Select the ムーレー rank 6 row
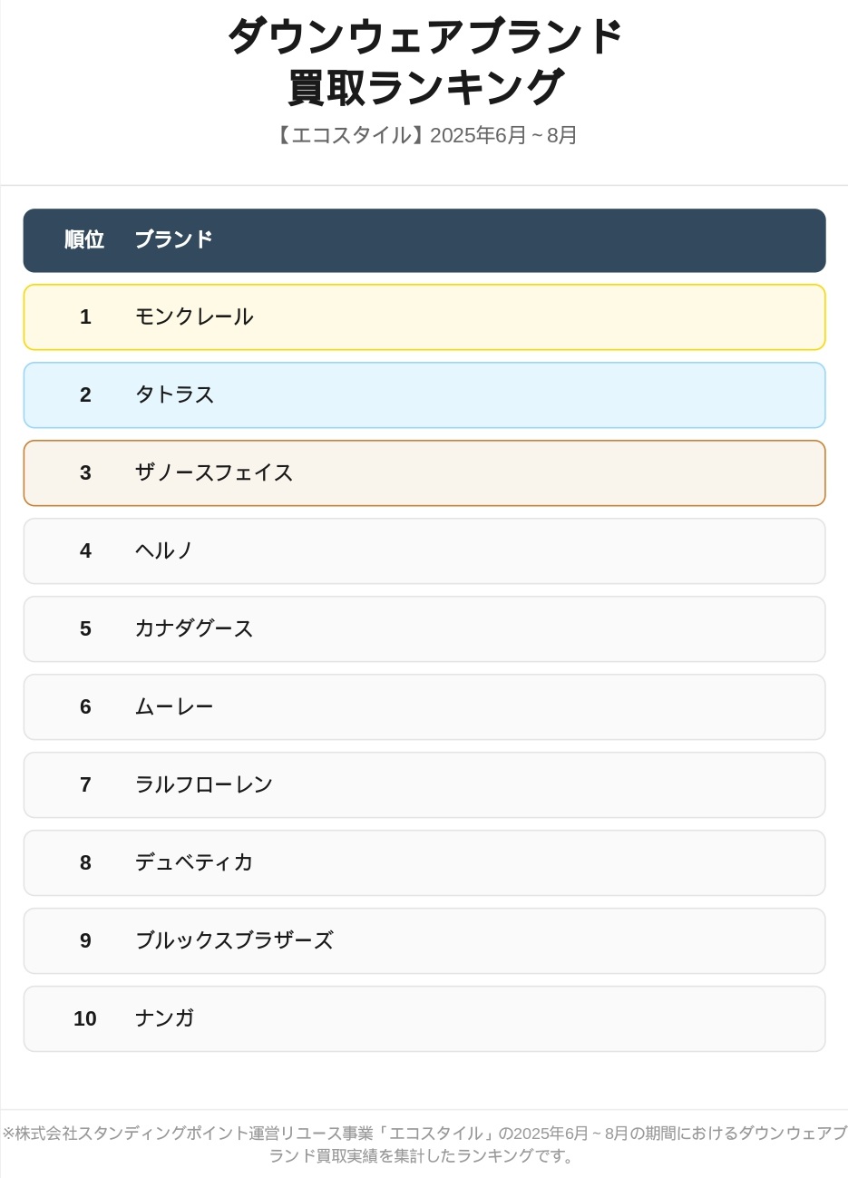Image resolution: width=848 pixels, height=1178 pixels. pyautogui.click(x=424, y=707)
